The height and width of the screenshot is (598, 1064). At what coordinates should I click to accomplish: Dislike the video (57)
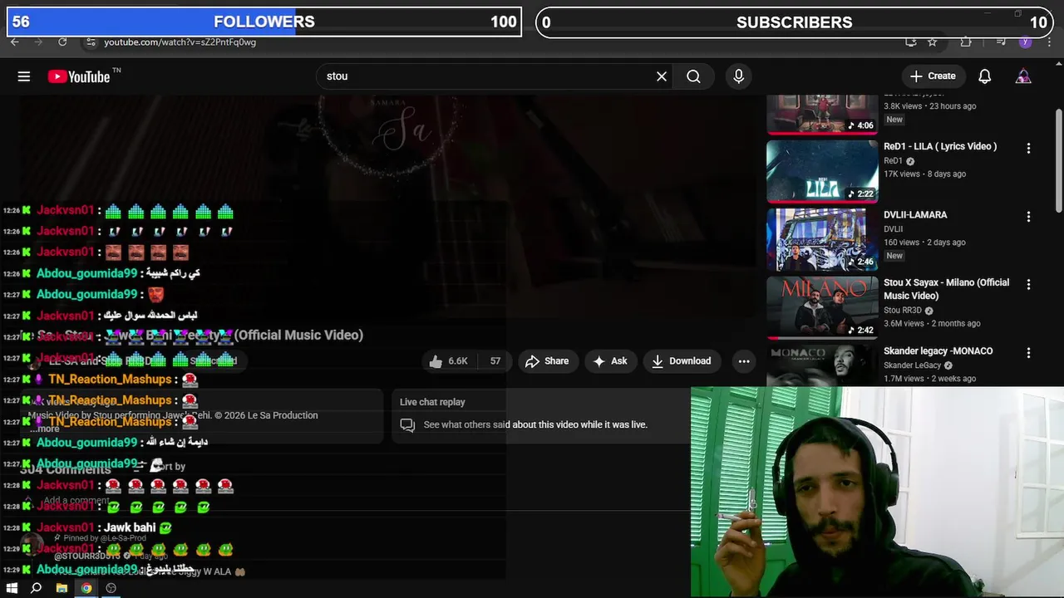click(x=495, y=361)
